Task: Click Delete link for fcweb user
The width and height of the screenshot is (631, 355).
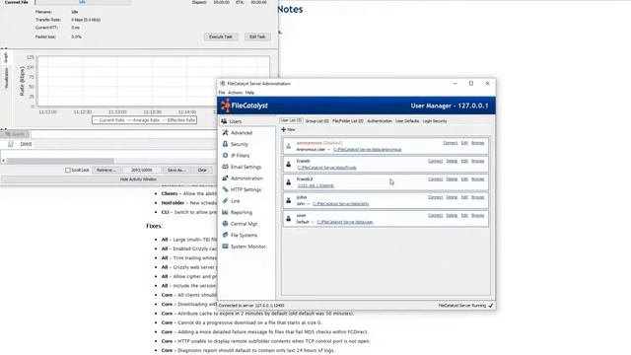Action: (x=452, y=161)
